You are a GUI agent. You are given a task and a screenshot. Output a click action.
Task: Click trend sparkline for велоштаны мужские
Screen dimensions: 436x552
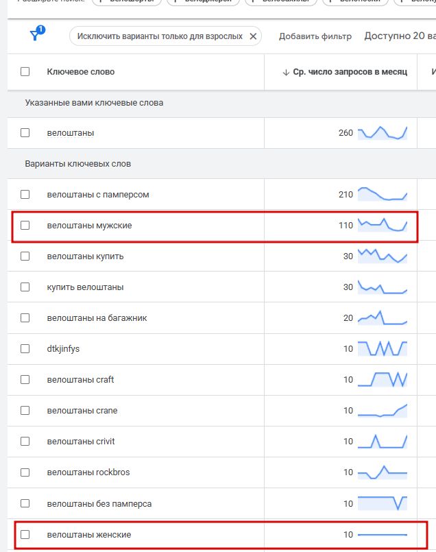pyautogui.click(x=383, y=225)
